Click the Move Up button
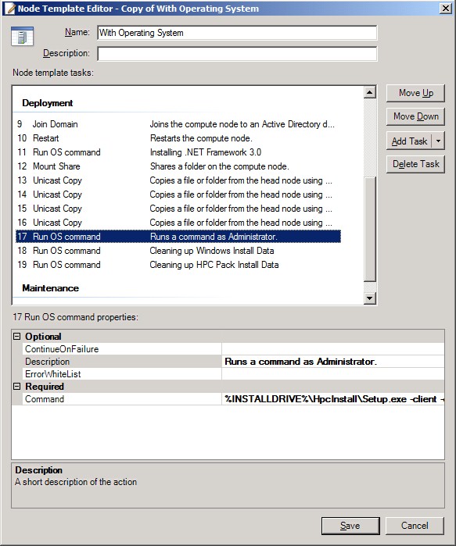 point(415,93)
